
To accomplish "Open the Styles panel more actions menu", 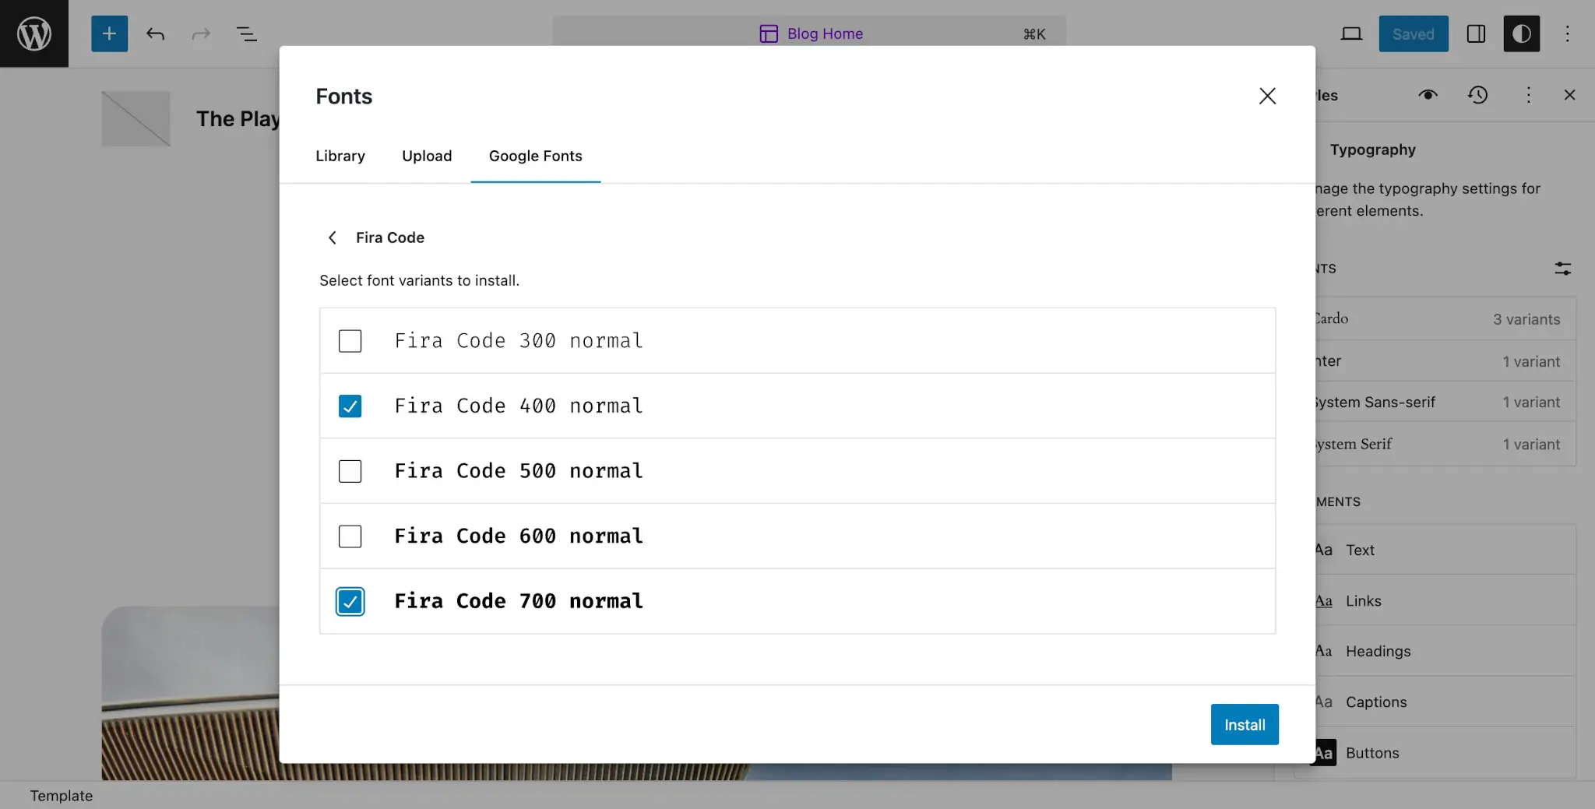I will [x=1528, y=95].
